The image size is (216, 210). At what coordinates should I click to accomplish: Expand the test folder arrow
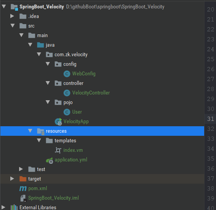tap(21, 169)
